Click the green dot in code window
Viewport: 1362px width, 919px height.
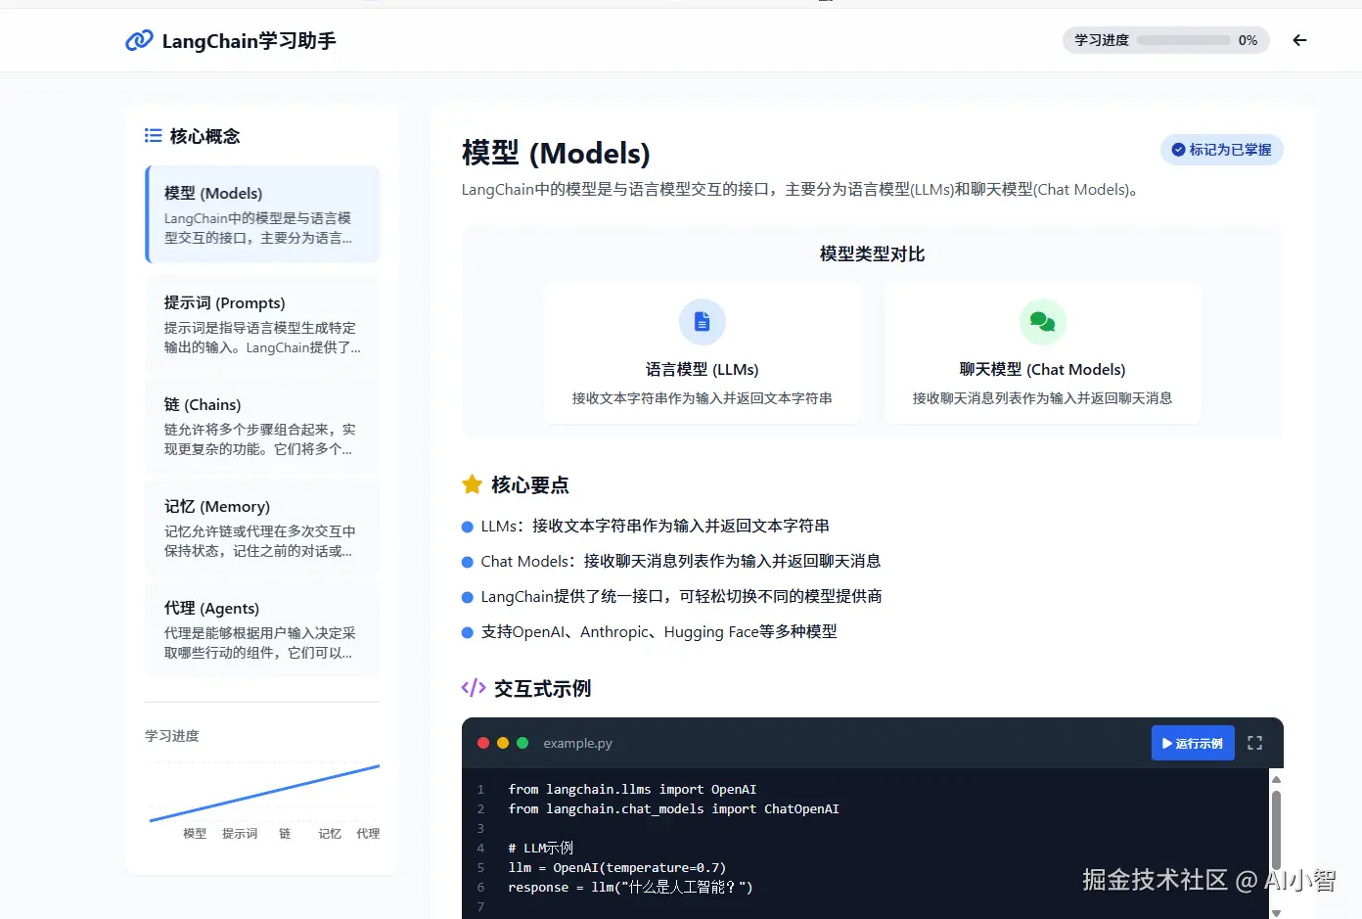coord(522,743)
